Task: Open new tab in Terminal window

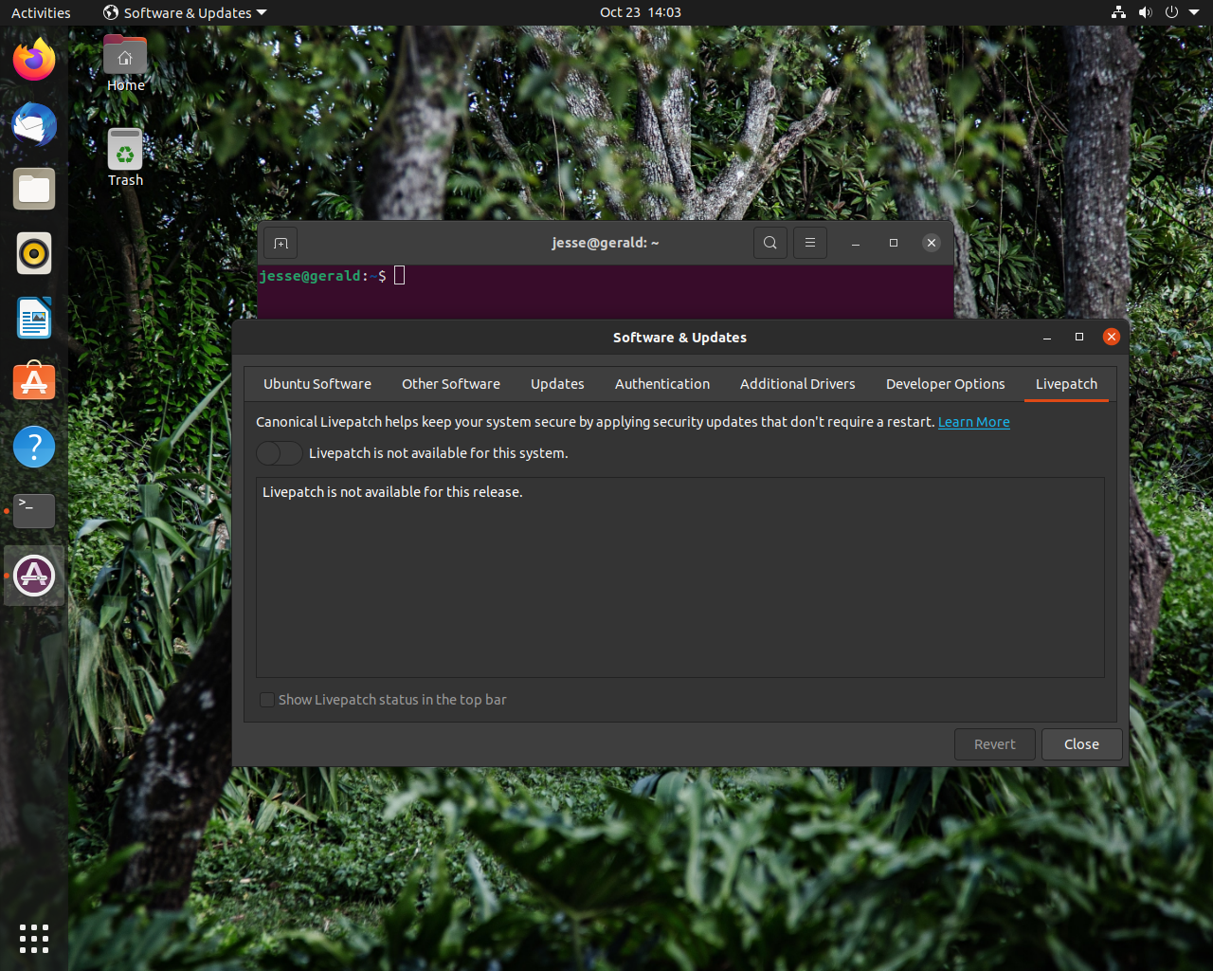Action: coord(281,243)
